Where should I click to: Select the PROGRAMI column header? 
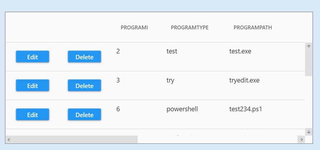134,28
